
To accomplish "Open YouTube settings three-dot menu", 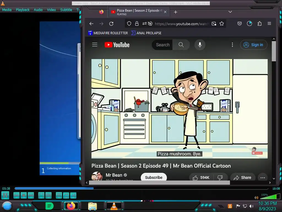I will coord(232,45).
